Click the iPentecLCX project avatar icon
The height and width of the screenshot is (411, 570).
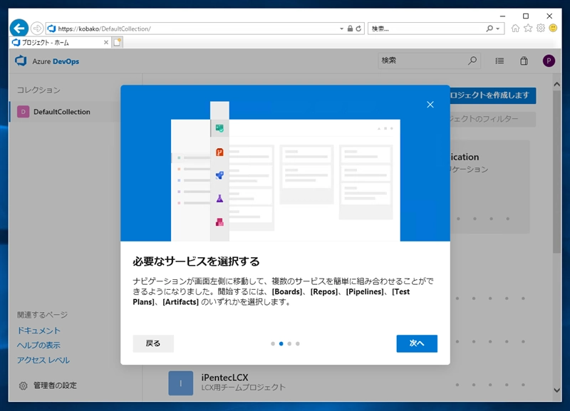[181, 383]
